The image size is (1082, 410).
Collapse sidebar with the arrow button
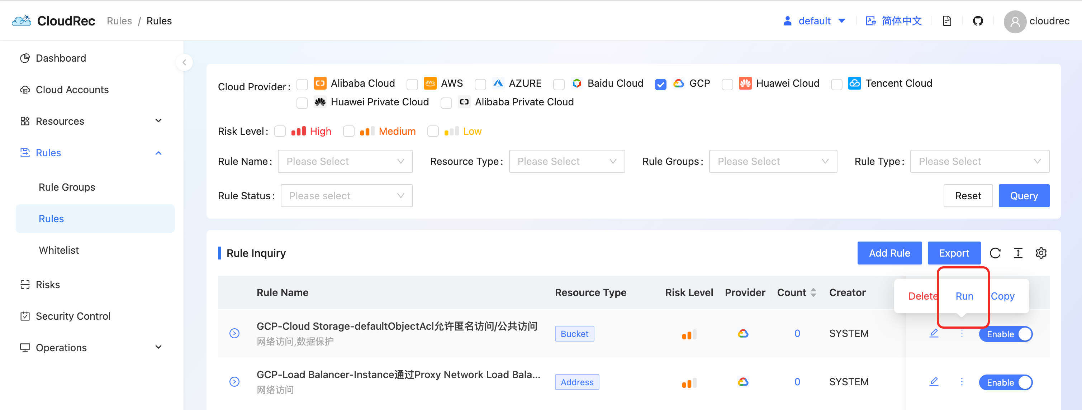pos(184,63)
